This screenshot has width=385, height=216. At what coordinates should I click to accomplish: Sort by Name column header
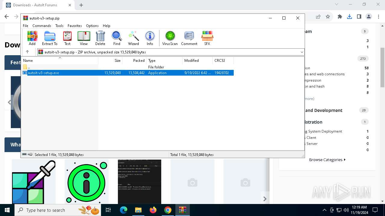tap(60, 61)
